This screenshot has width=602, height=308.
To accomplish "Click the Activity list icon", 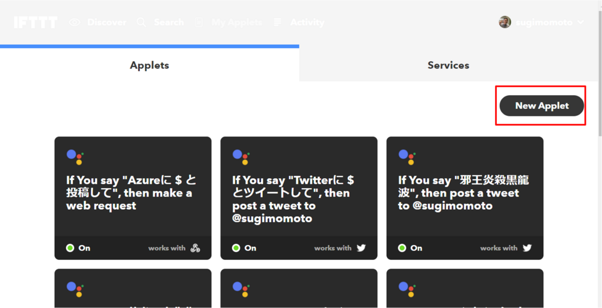I will 277,22.
